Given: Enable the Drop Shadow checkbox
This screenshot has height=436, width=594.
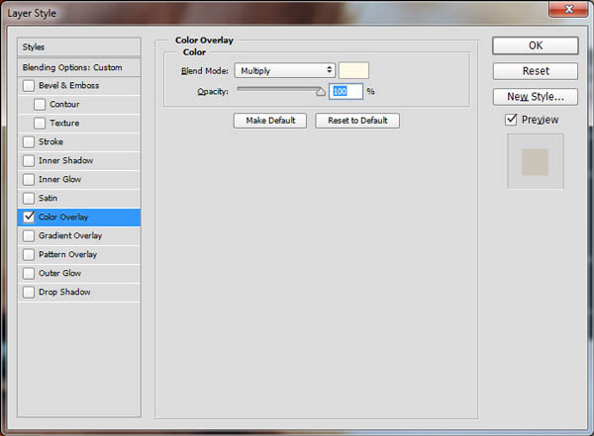Looking at the screenshot, I should pyautogui.click(x=29, y=293).
